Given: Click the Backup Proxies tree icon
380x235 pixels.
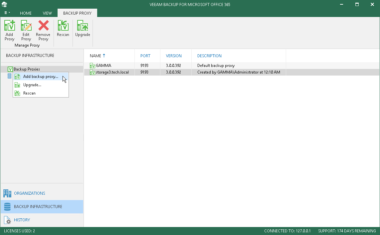Looking at the screenshot, I should click(10, 69).
